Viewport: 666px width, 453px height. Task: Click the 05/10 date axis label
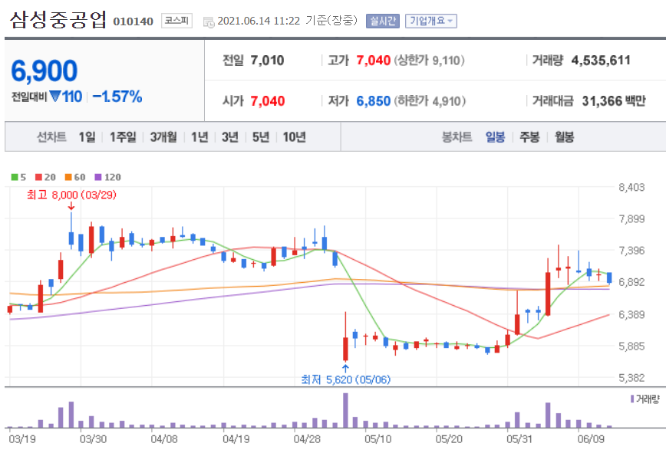click(378, 439)
